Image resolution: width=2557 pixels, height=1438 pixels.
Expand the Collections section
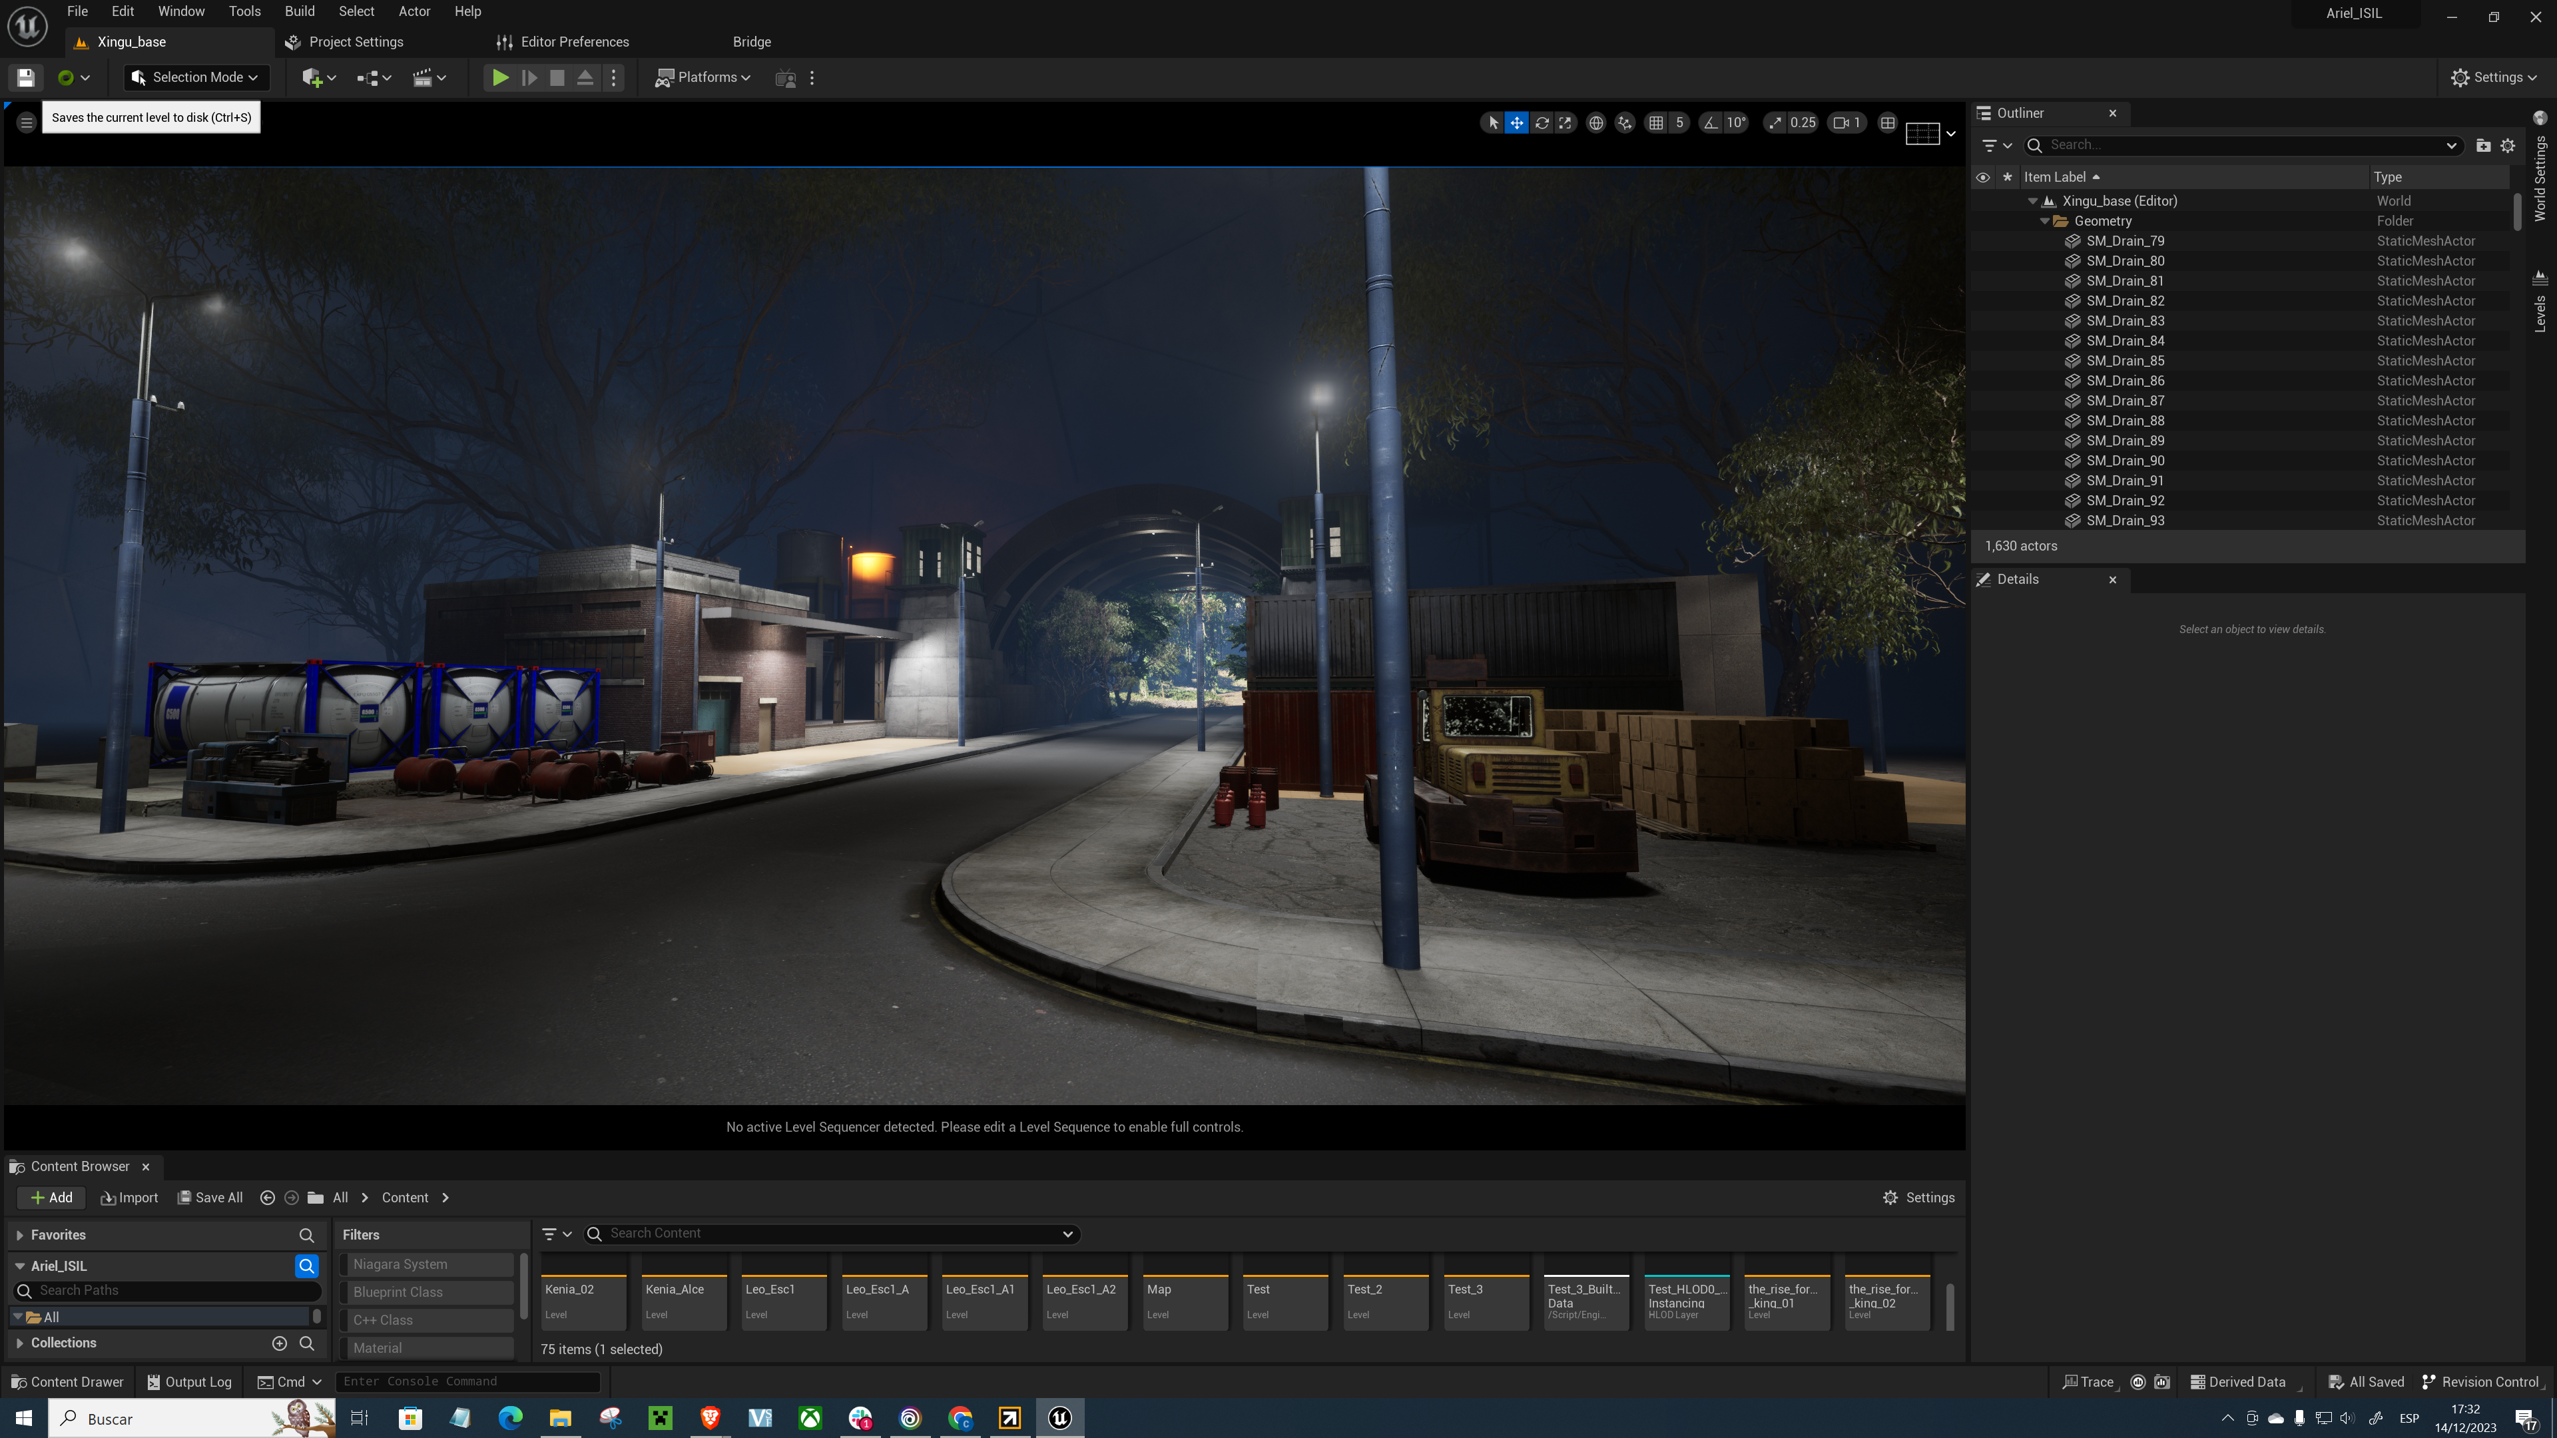click(x=20, y=1343)
